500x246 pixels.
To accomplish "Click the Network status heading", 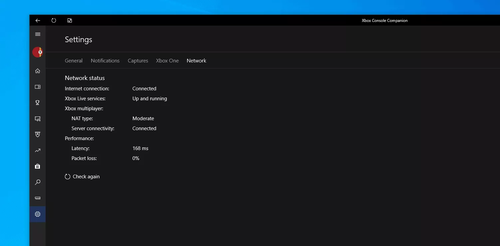I will [x=85, y=78].
